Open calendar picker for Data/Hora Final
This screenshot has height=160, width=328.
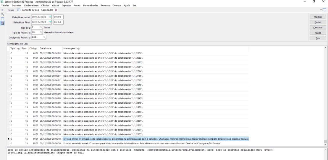[50, 22]
